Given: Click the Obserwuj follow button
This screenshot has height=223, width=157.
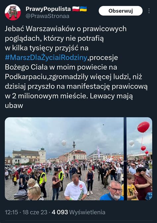Looking at the screenshot, I should [121, 11].
